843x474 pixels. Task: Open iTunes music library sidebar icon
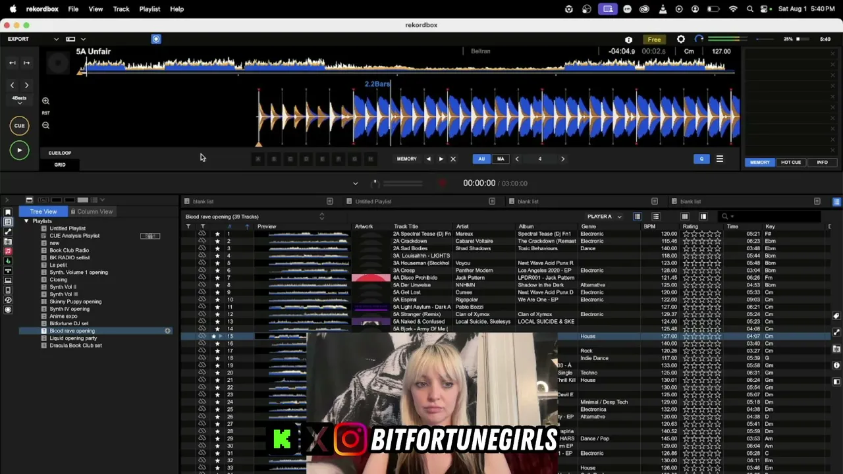(x=8, y=251)
